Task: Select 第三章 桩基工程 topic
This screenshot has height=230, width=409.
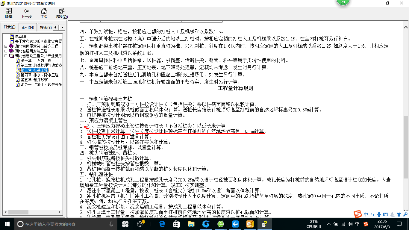Action: [34, 70]
